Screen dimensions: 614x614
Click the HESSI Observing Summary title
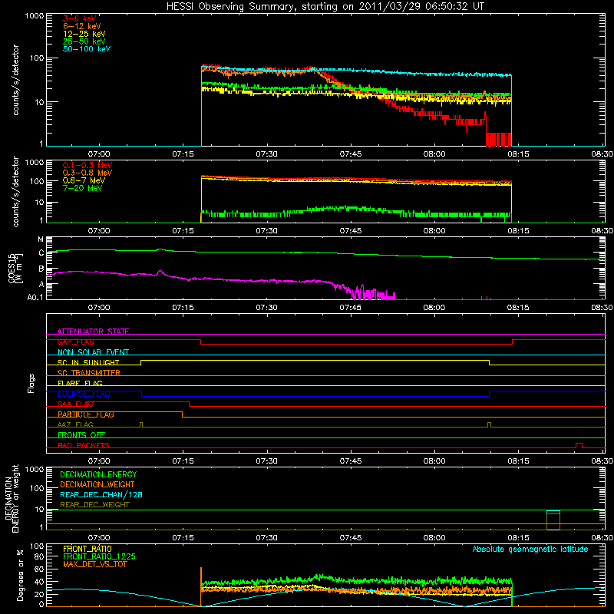point(325,7)
